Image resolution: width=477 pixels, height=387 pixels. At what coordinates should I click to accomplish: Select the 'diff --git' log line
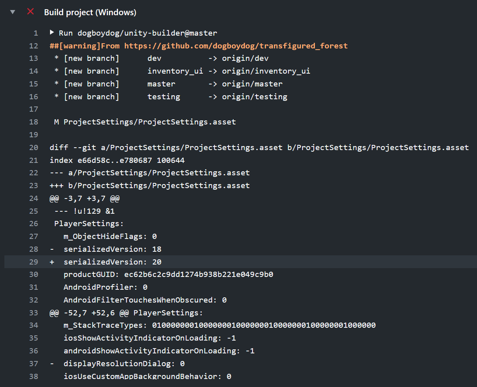(259, 148)
